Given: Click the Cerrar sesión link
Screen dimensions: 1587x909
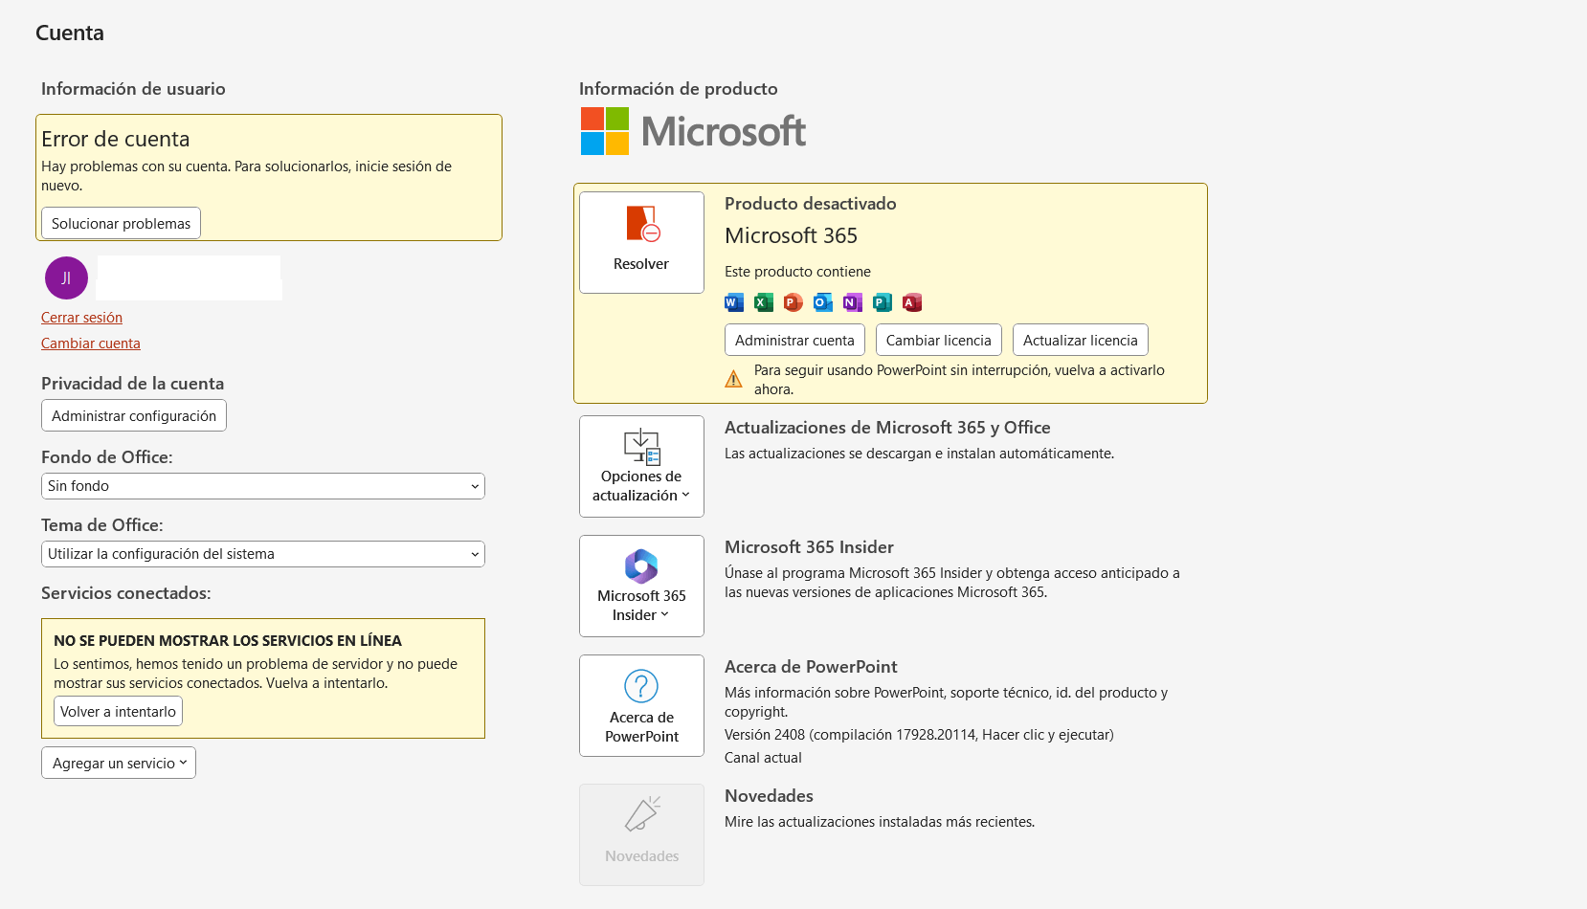Looking at the screenshot, I should [81, 318].
